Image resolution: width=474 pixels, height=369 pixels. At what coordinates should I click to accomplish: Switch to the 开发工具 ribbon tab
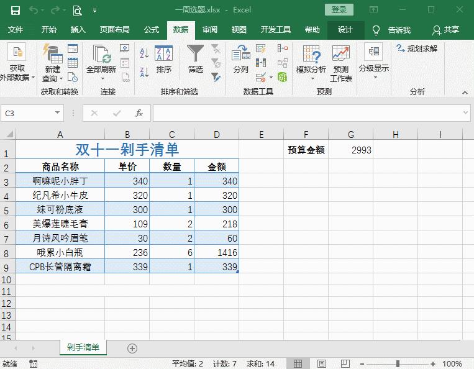275,30
